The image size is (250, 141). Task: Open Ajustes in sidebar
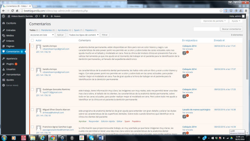(10, 80)
